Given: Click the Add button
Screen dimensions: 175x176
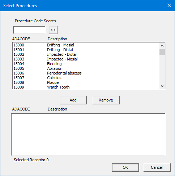Looking at the screenshot, I should [x=73, y=100].
